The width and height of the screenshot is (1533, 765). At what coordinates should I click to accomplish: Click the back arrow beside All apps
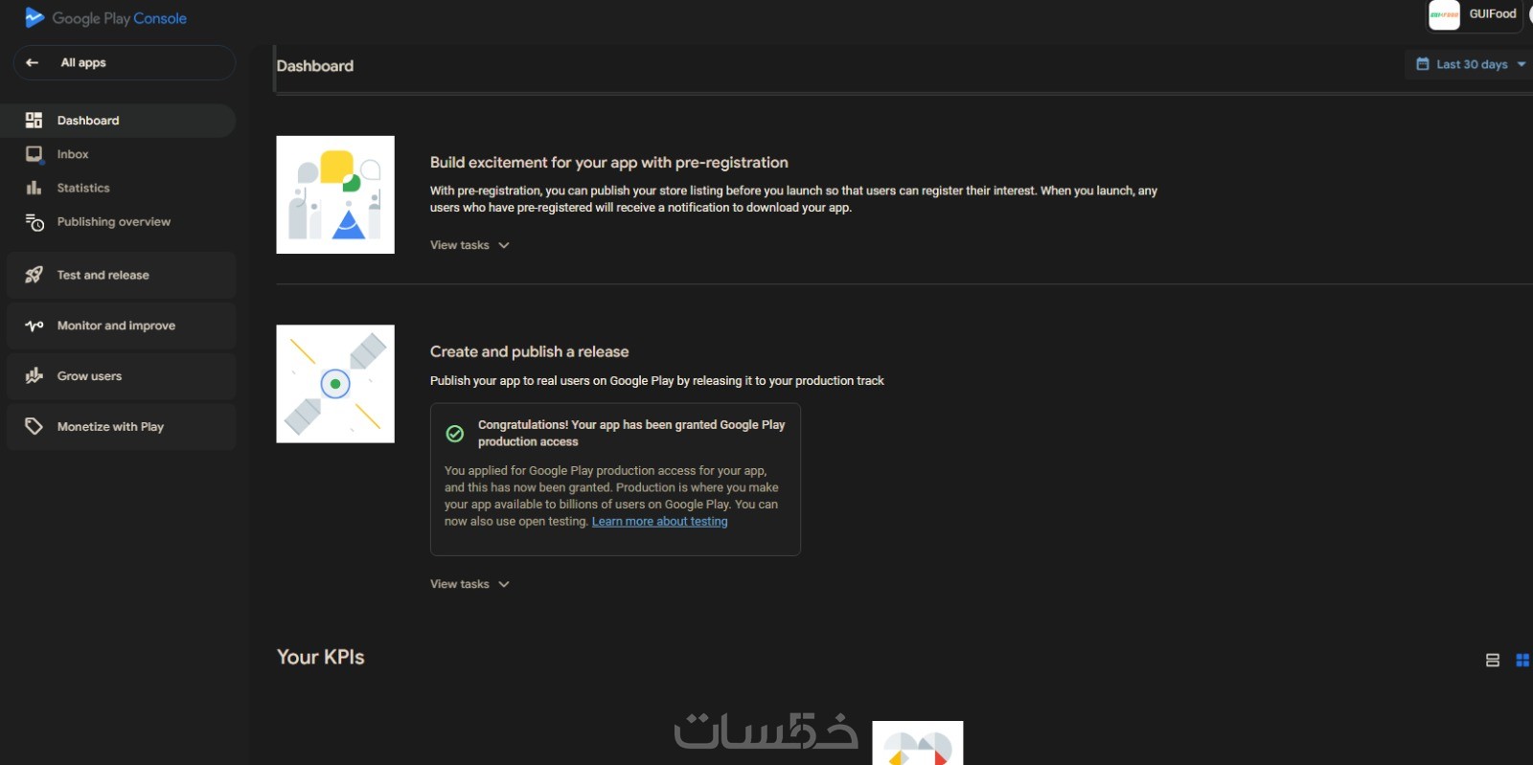pyautogui.click(x=33, y=62)
